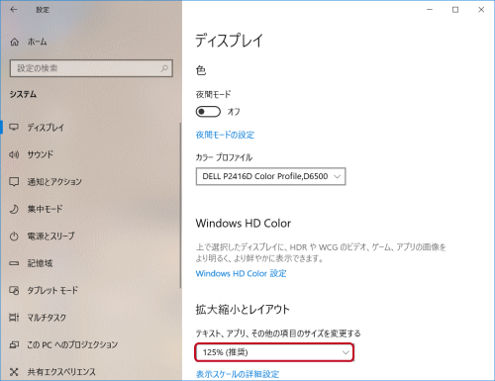
Task: Open the 表示スケールの詳細設定 link
Action: click(x=238, y=374)
